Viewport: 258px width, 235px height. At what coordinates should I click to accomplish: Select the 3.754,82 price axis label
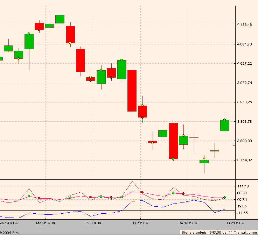[244, 160]
